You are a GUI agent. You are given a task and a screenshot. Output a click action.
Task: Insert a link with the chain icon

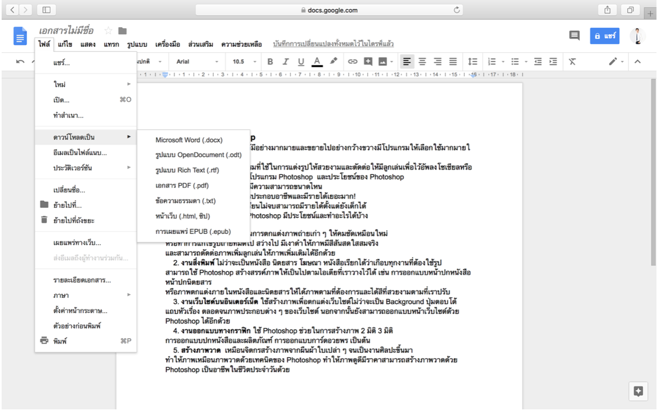point(352,62)
